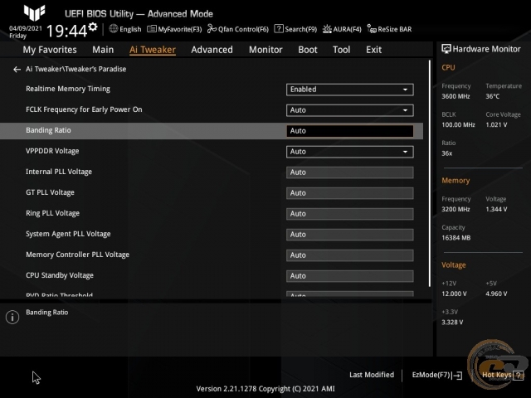Screen dimensions: 531x398
Task: Select the GT PLL Voltage label
Action: 50,192
